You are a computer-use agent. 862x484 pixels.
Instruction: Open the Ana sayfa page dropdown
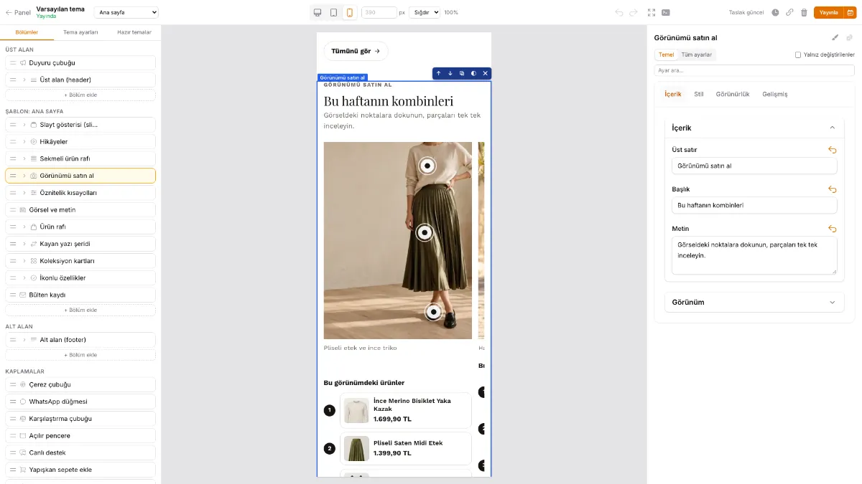pyautogui.click(x=126, y=12)
